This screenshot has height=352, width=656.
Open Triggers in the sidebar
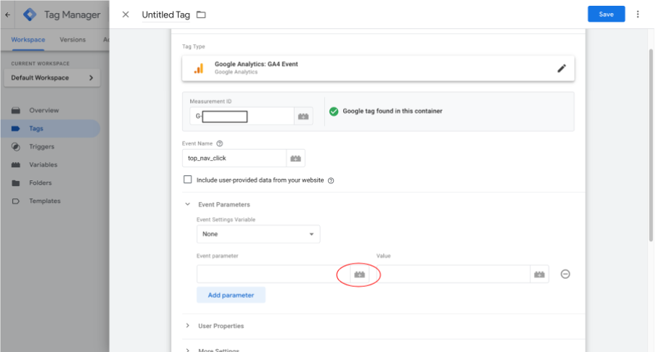click(x=42, y=146)
